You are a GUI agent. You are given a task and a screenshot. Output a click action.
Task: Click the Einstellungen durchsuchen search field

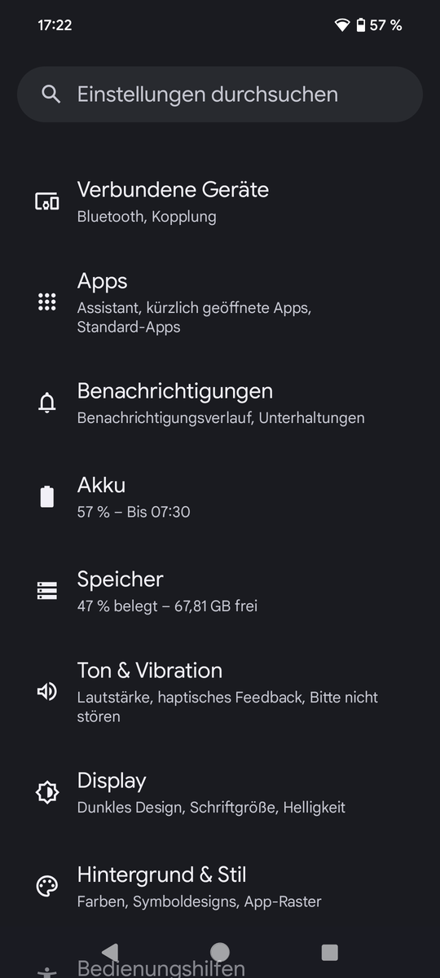pyautogui.click(x=220, y=95)
